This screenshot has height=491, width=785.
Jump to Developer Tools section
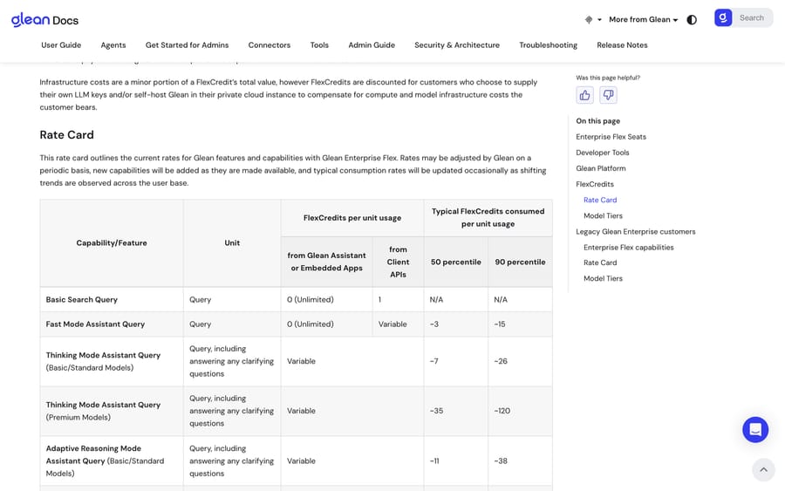602,153
